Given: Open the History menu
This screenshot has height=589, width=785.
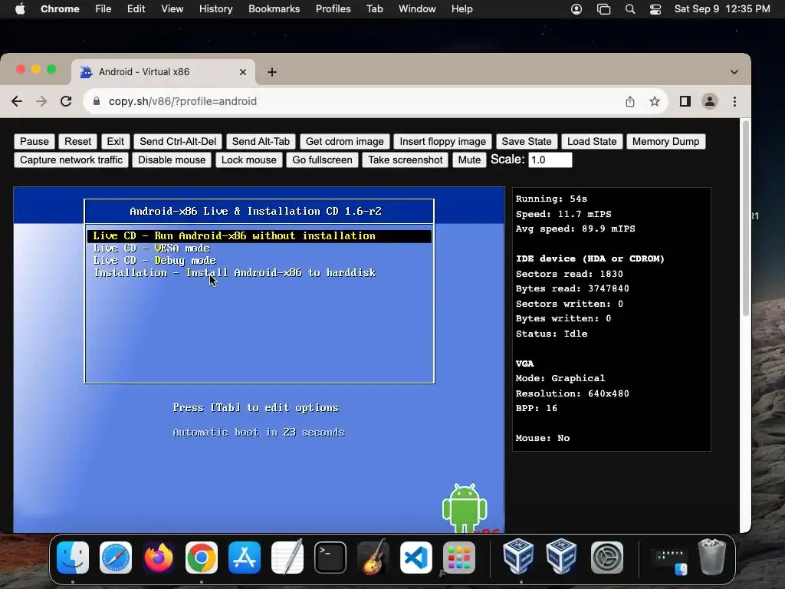Looking at the screenshot, I should (x=215, y=9).
